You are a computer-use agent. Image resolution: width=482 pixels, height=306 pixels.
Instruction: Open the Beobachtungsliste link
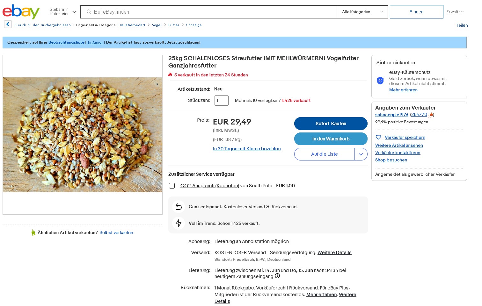66,42
